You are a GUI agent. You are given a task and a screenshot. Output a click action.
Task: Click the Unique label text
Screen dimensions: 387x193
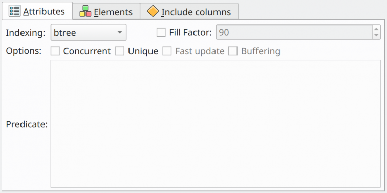pyautogui.click(x=143, y=51)
